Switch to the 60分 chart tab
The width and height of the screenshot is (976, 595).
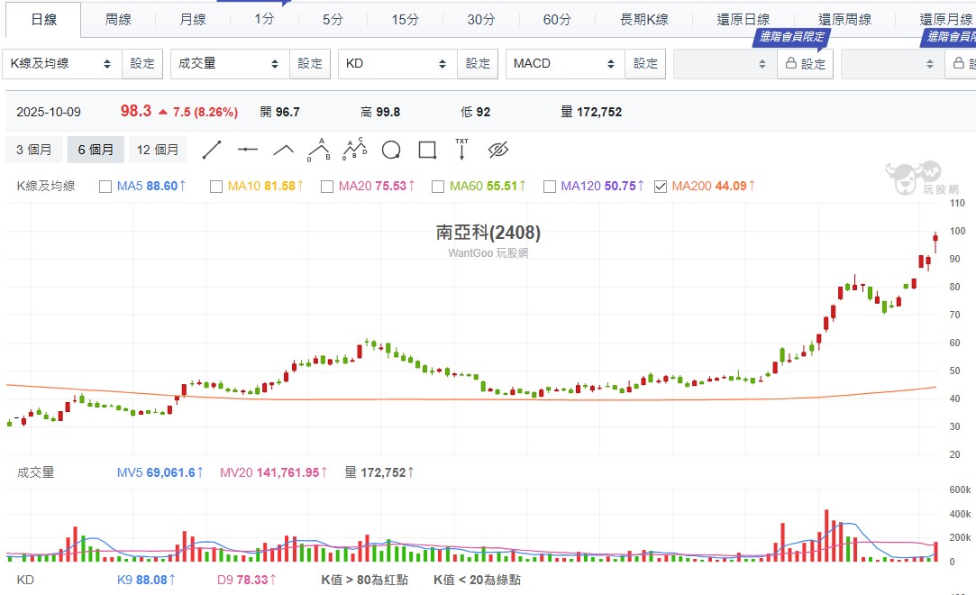click(557, 19)
